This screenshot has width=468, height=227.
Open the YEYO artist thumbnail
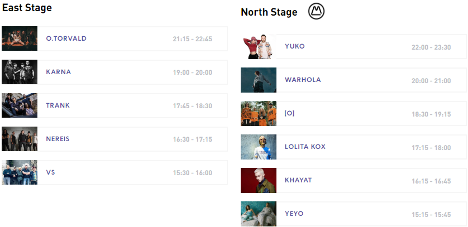(259, 214)
